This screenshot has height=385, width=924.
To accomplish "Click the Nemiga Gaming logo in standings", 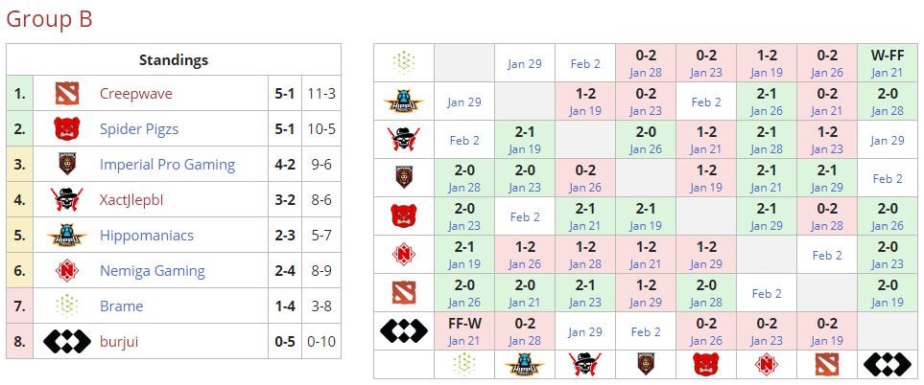I will 66,271.
